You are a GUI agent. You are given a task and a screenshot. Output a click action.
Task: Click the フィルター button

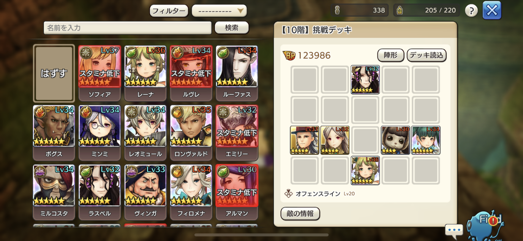[x=169, y=11]
